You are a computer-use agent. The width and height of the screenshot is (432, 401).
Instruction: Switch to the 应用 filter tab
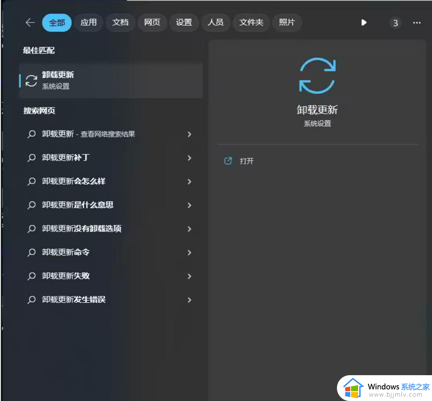(x=88, y=23)
